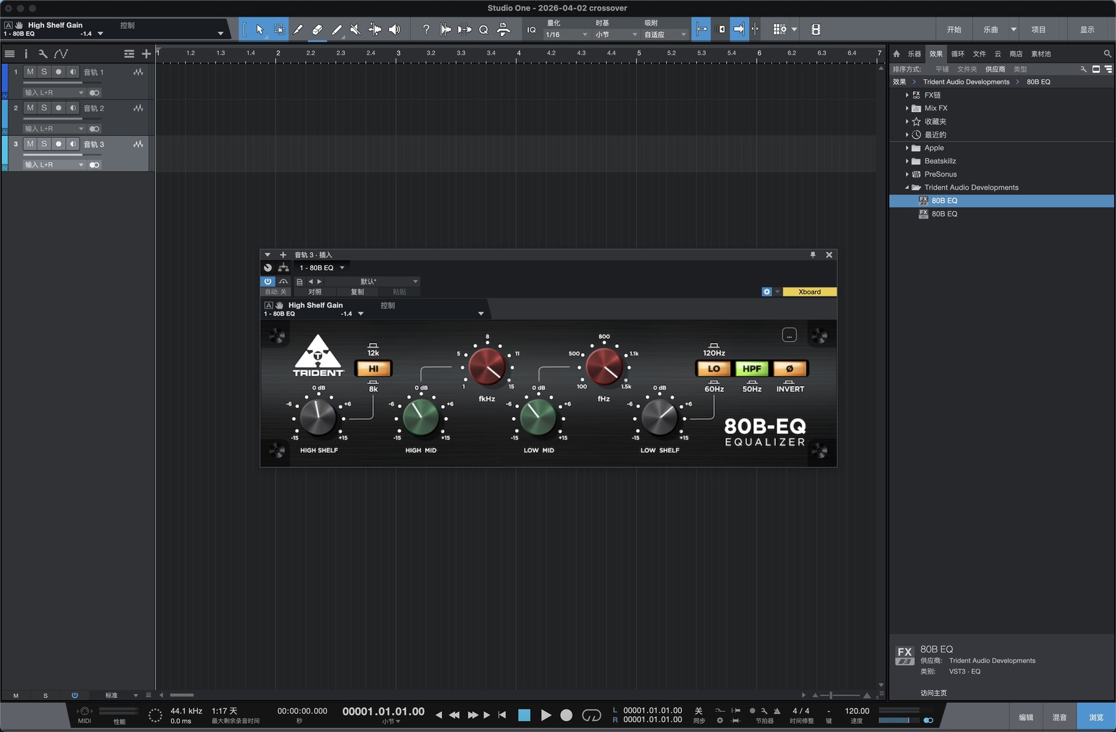Expand the PreSonus vendor folder

click(x=907, y=174)
